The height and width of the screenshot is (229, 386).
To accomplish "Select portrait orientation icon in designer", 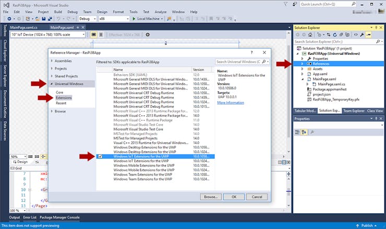I will (x=101, y=35).
